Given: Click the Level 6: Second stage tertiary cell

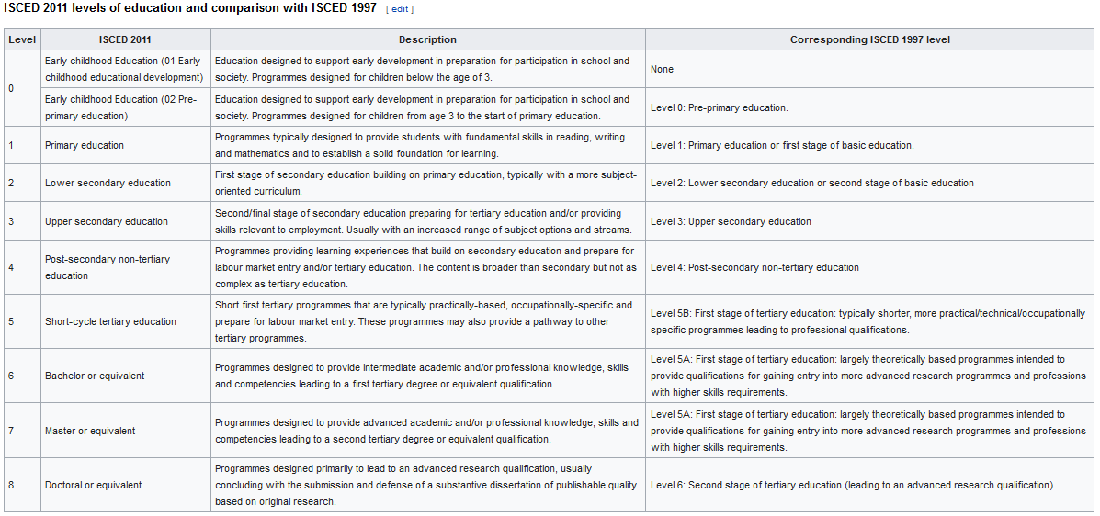Looking at the screenshot, I should [x=870, y=485].
